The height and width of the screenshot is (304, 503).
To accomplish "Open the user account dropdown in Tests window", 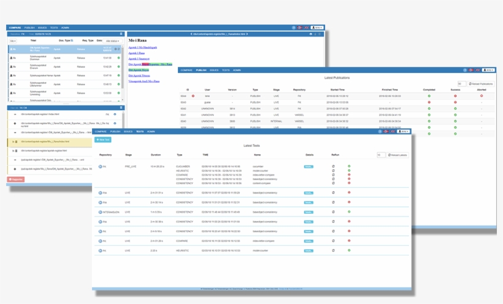I will [x=404, y=131].
